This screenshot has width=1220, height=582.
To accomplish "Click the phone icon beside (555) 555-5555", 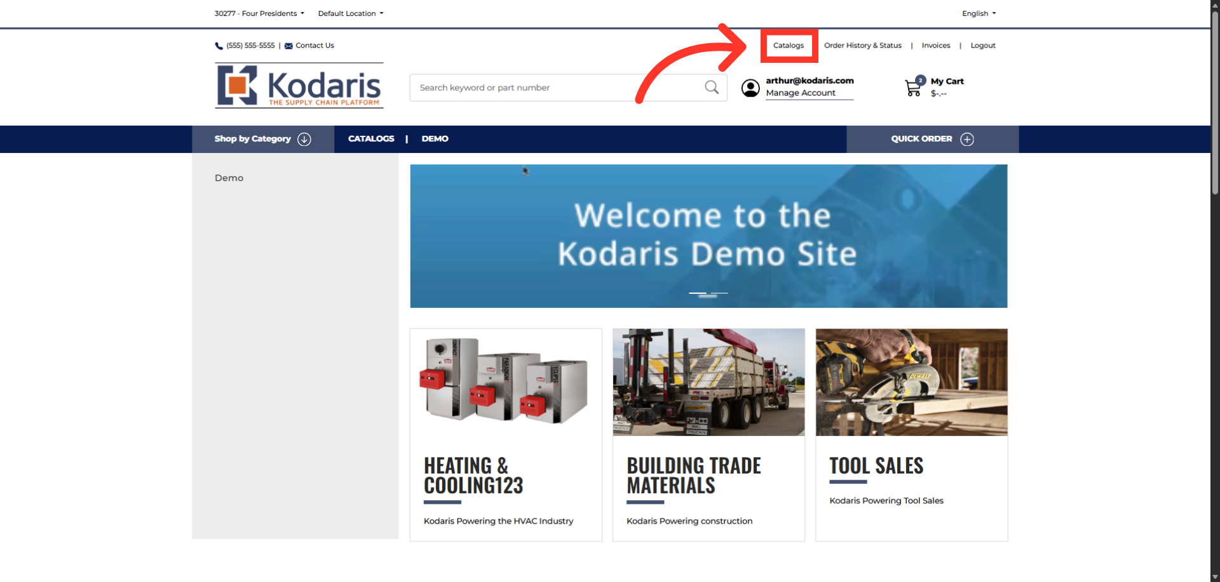I will pos(219,46).
